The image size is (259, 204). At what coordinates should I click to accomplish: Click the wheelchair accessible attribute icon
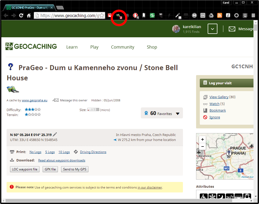(203, 196)
